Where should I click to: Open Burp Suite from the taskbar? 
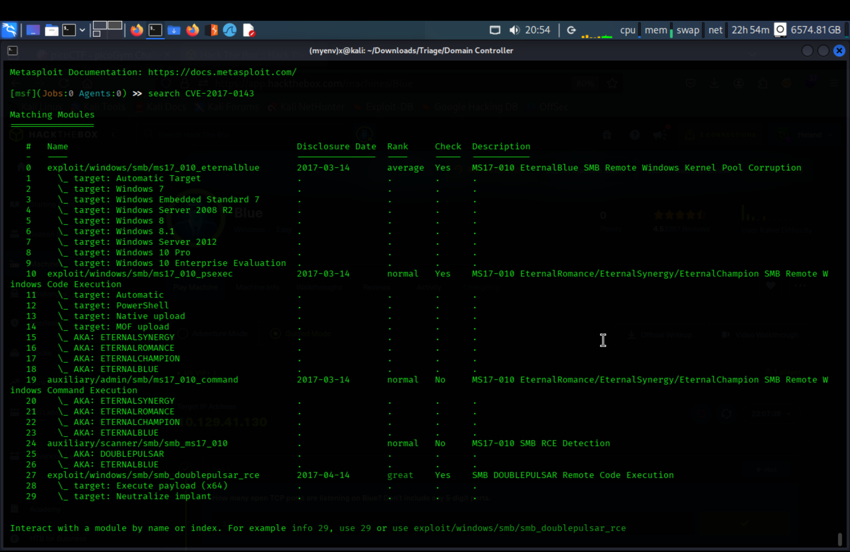tap(212, 30)
